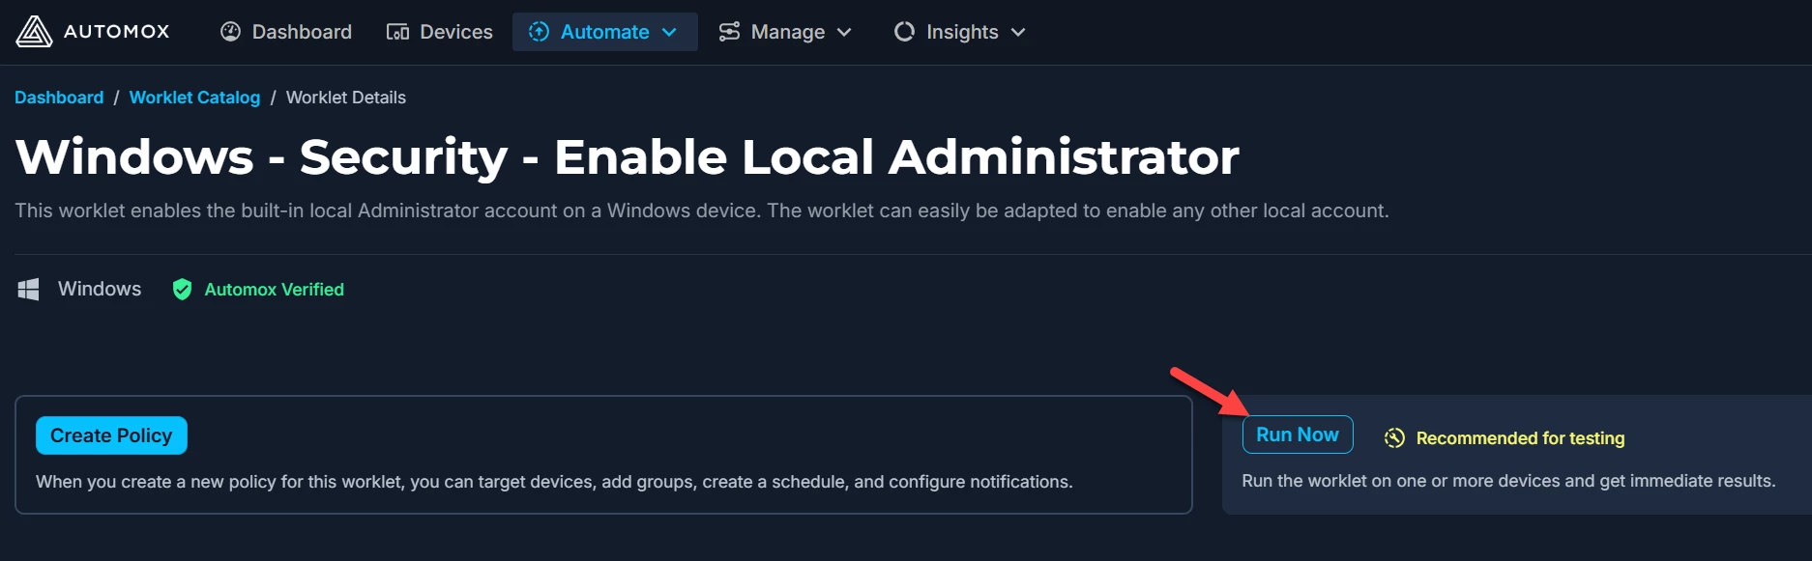
Task: Click the 'When you create a new policy' text
Action: coord(554,482)
